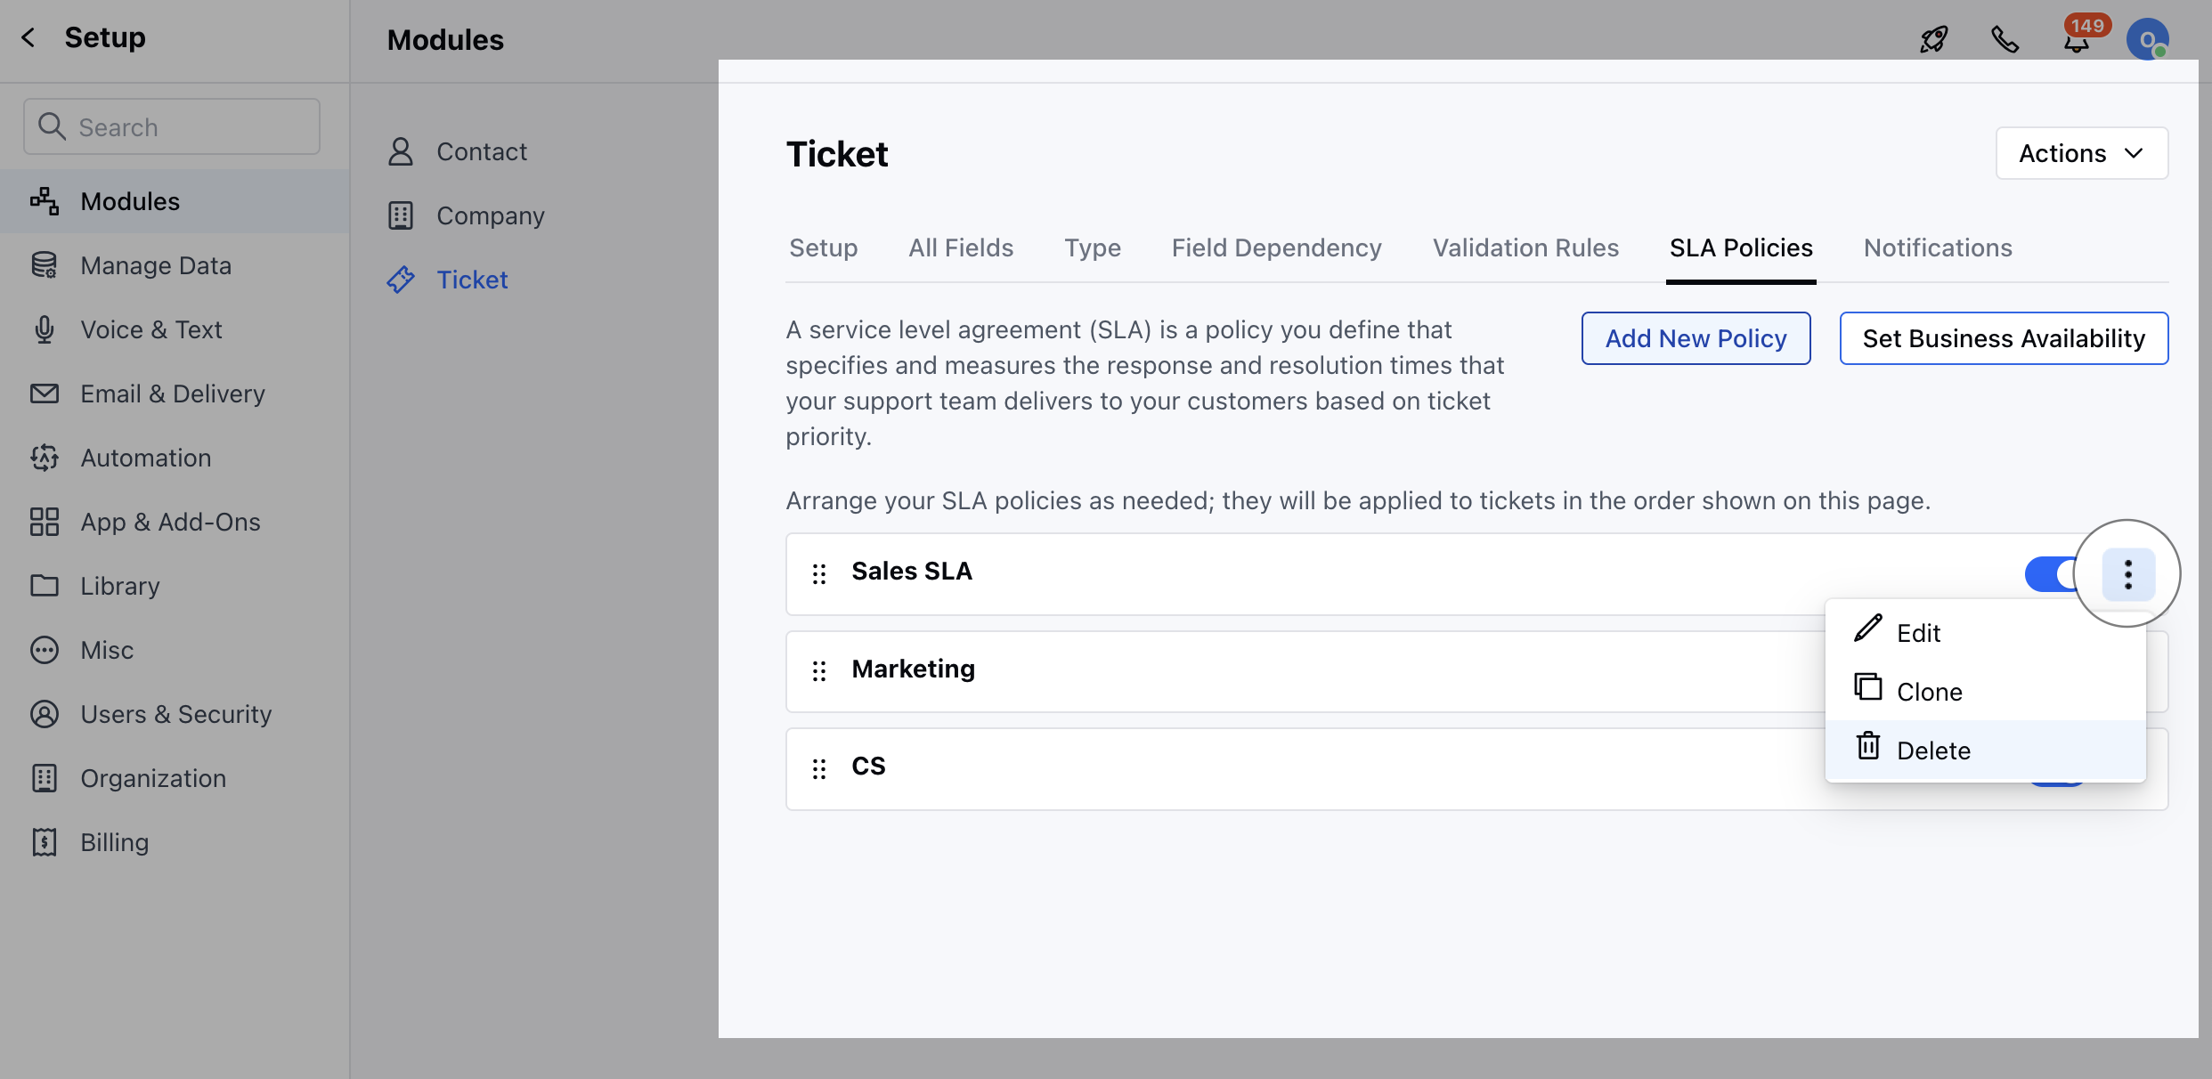Open the phone dialer icon

(2005, 39)
